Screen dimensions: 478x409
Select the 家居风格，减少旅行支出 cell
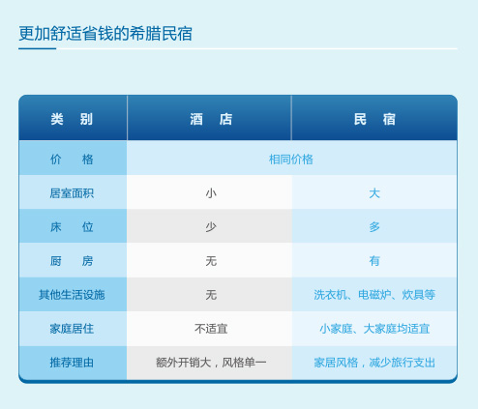point(374,363)
